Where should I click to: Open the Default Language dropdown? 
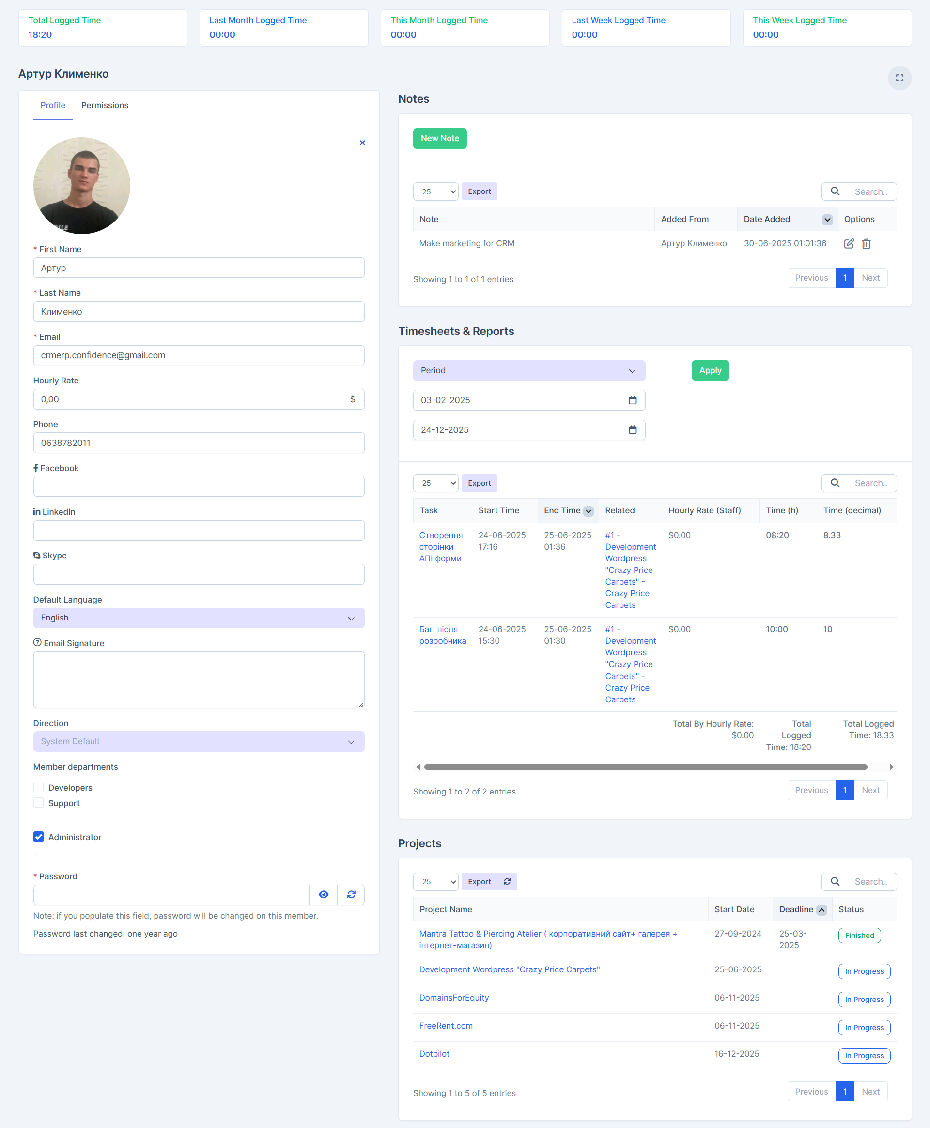click(199, 618)
